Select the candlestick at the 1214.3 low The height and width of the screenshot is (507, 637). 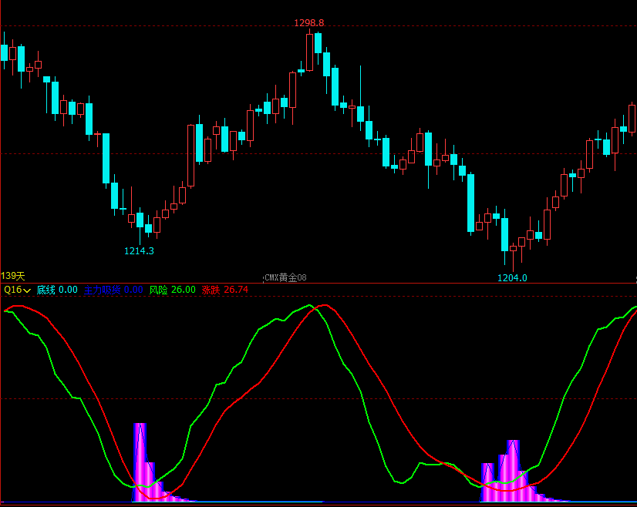tap(140, 226)
